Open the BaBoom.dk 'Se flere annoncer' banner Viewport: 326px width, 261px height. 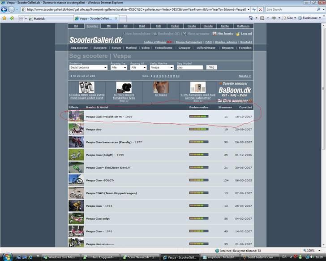[x=235, y=92]
